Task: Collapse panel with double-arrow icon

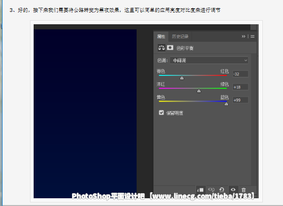Action: [244, 36]
